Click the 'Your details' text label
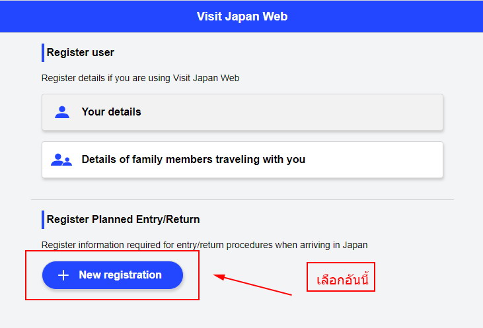Viewport: 483px width, 328px height. [x=111, y=112]
